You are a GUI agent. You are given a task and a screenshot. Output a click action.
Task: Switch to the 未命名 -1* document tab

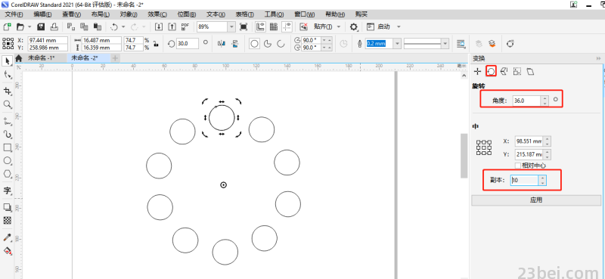tap(42, 58)
